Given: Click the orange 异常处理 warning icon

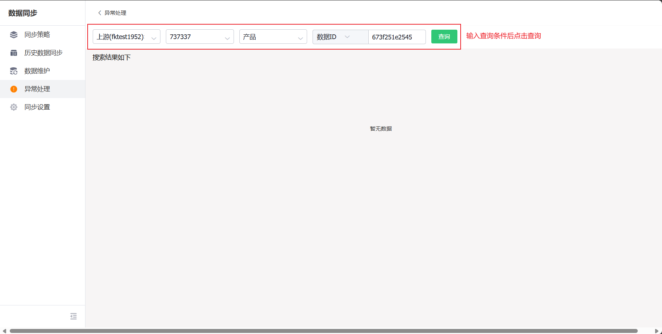Looking at the screenshot, I should point(13,89).
